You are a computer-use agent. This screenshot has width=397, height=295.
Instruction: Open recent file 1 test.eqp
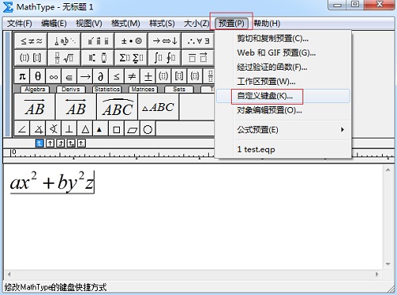(x=283, y=149)
